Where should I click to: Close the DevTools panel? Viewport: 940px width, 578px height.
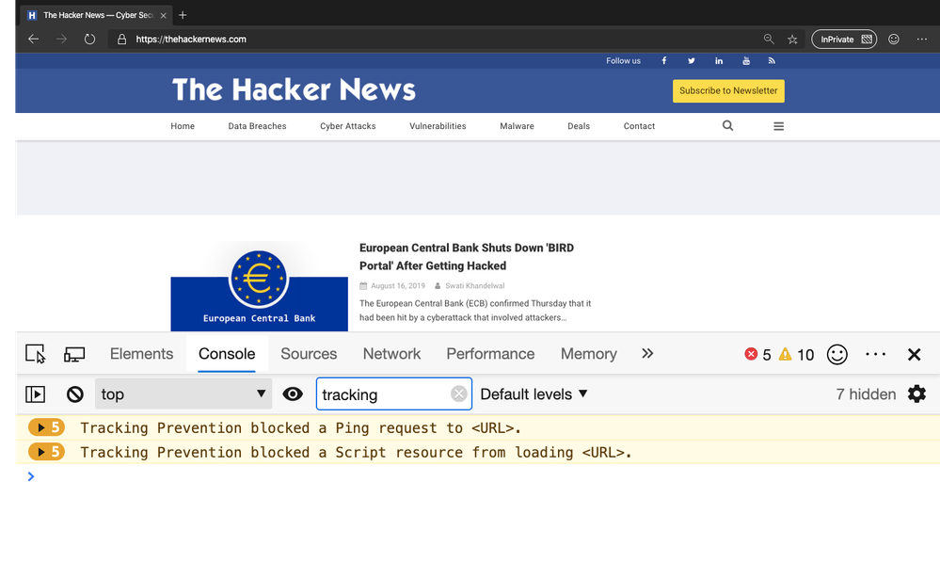[915, 354]
